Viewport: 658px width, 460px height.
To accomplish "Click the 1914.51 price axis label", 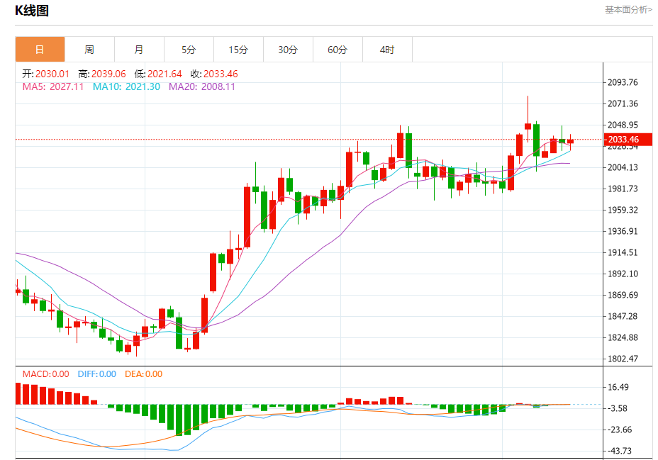I will [623, 252].
